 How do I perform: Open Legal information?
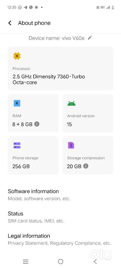tap(60, 239)
